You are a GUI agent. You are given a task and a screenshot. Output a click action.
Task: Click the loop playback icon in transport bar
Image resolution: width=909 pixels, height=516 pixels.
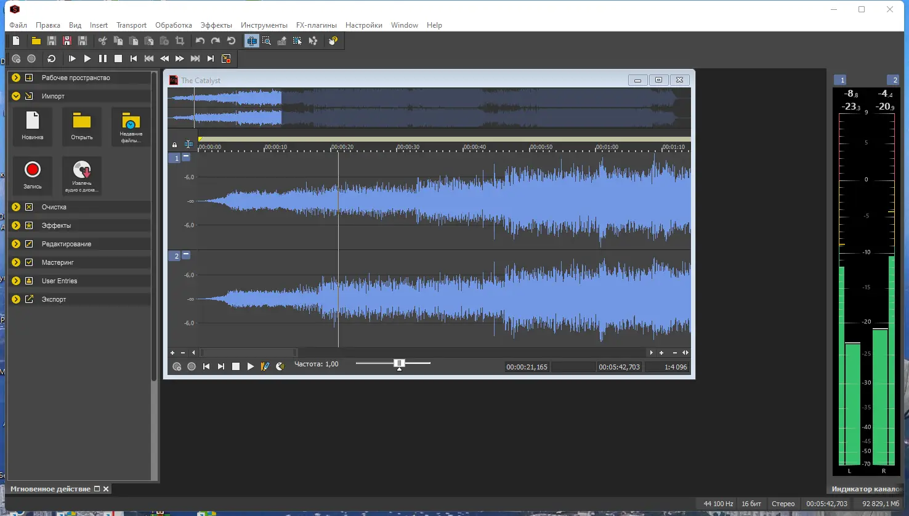[52, 58]
